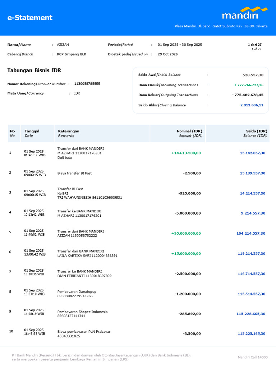
Task: Click balance 115.228.665,30
Action: 250,314
